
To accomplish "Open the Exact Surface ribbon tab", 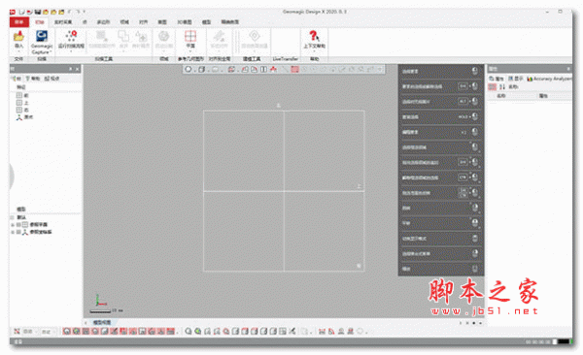I will coord(230,22).
